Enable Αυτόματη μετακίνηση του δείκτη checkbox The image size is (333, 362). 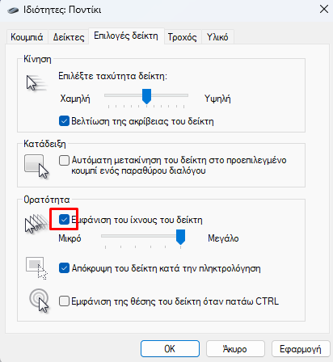point(64,160)
